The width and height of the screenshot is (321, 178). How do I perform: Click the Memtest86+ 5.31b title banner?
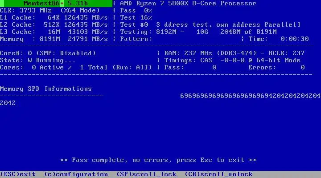pos(56,4)
